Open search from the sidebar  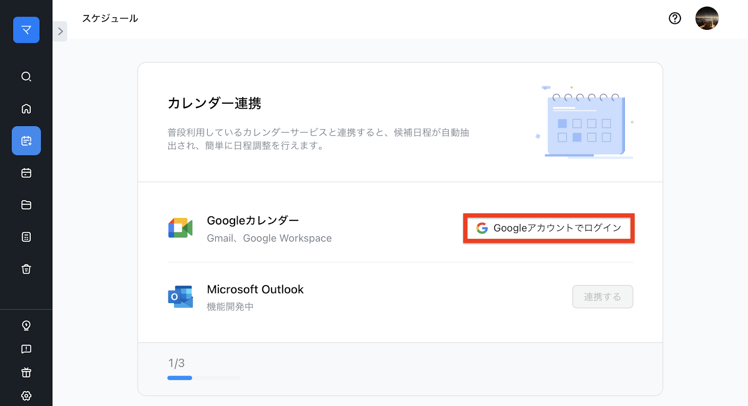pos(26,77)
